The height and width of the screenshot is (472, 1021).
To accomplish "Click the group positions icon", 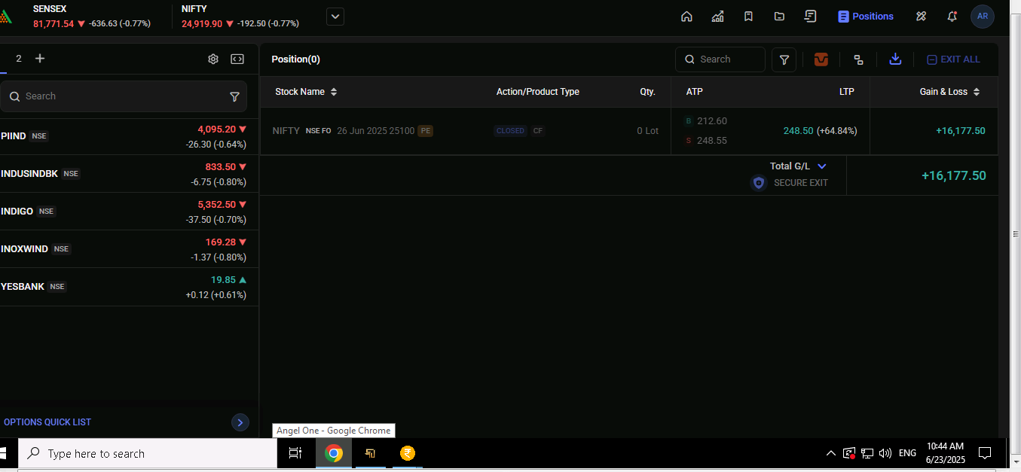I will (x=858, y=59).
